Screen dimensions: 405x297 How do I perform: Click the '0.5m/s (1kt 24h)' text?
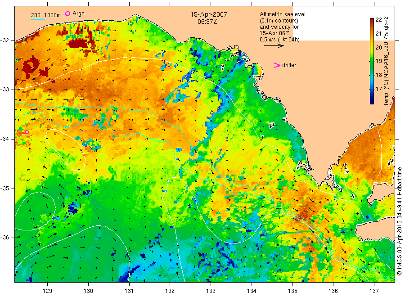(x=280, y=40)
